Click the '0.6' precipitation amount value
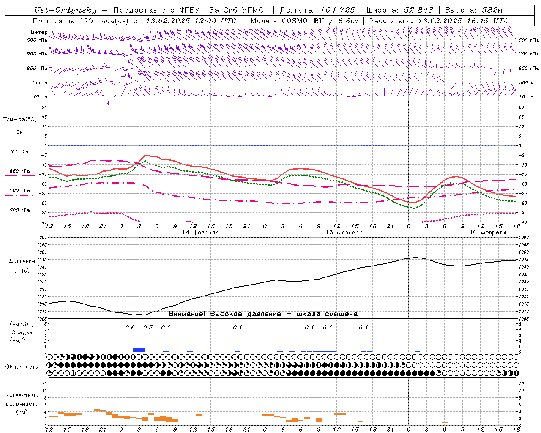The width and height of the screenshot is (541, 433). (130, 328)
